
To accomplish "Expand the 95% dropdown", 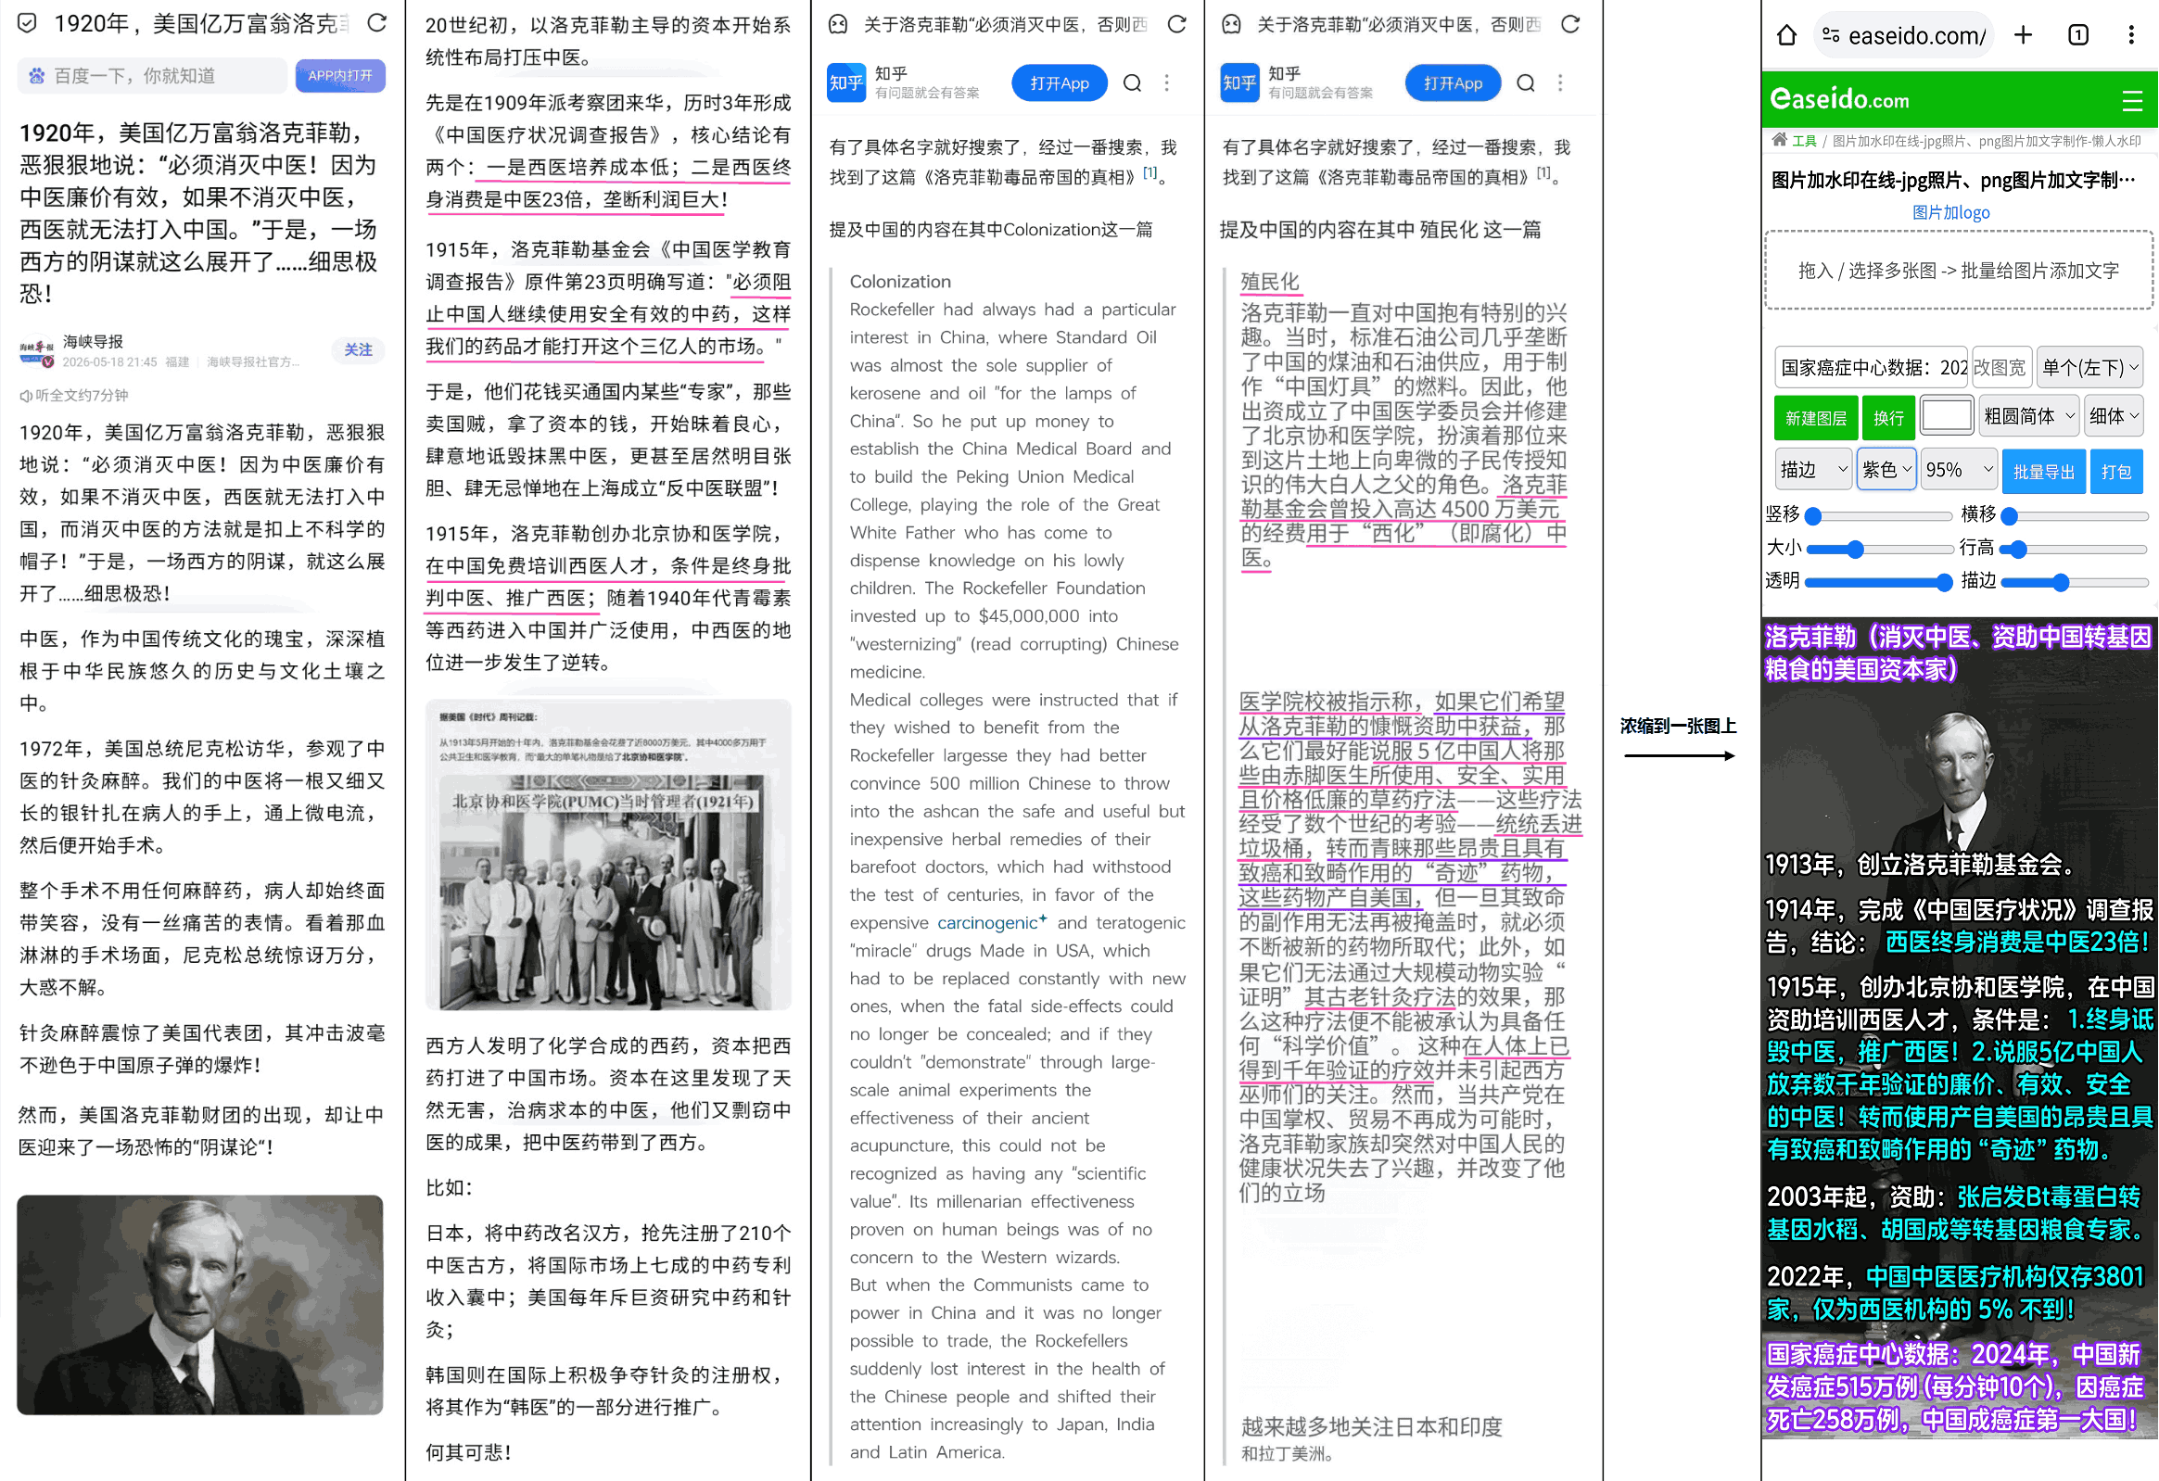I will coord(1959,470).
